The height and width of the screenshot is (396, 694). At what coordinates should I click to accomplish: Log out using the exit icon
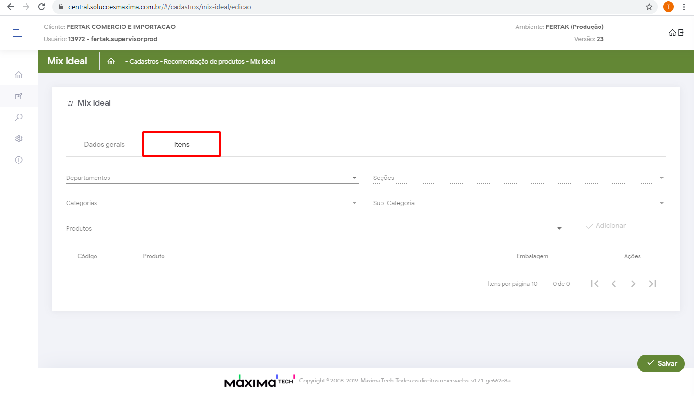[681, 33]
